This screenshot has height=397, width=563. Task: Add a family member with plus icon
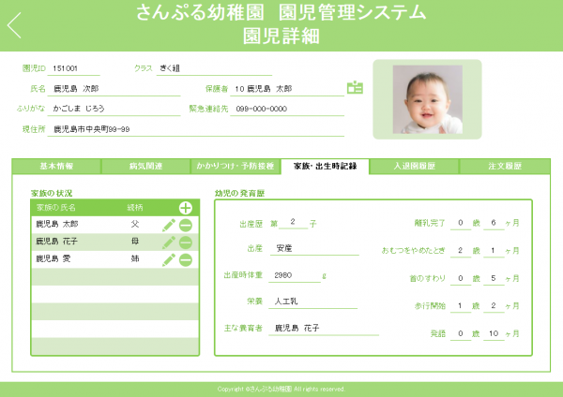(185, 208)
